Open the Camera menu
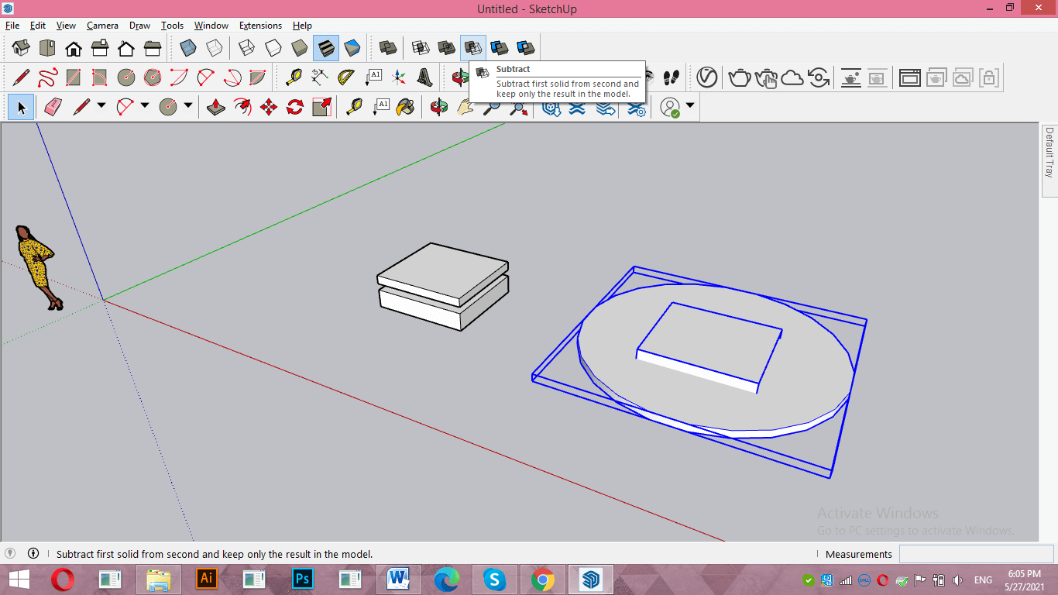The image size is (1058, 595). 102,26
